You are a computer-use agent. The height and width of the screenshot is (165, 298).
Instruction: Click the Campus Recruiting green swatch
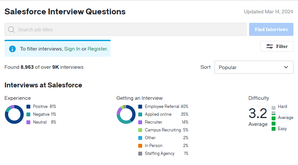pyautogui.click(x=140, y=130)
